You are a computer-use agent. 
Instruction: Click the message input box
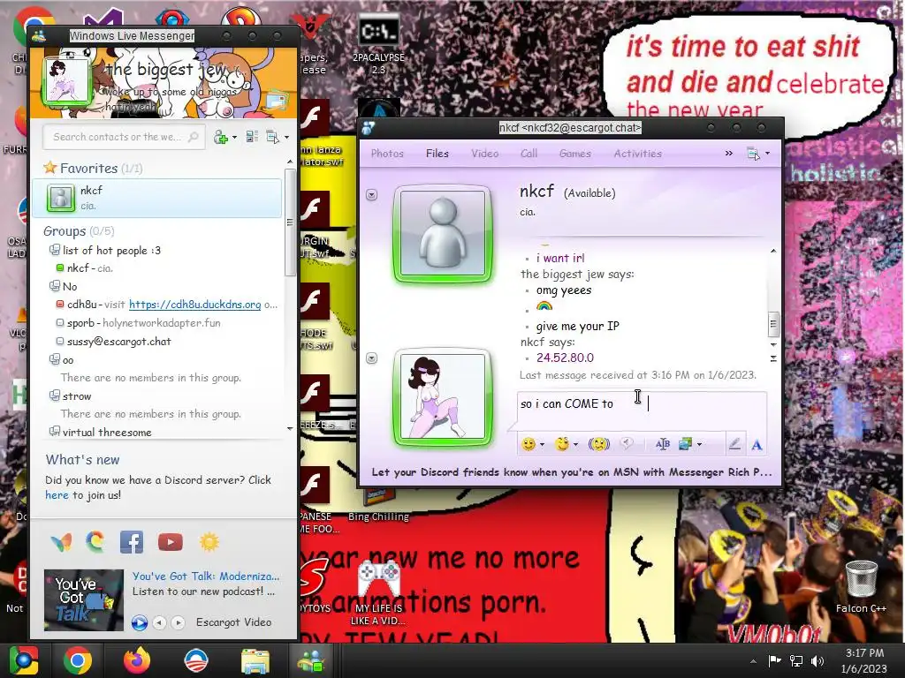tap(642, 411)
